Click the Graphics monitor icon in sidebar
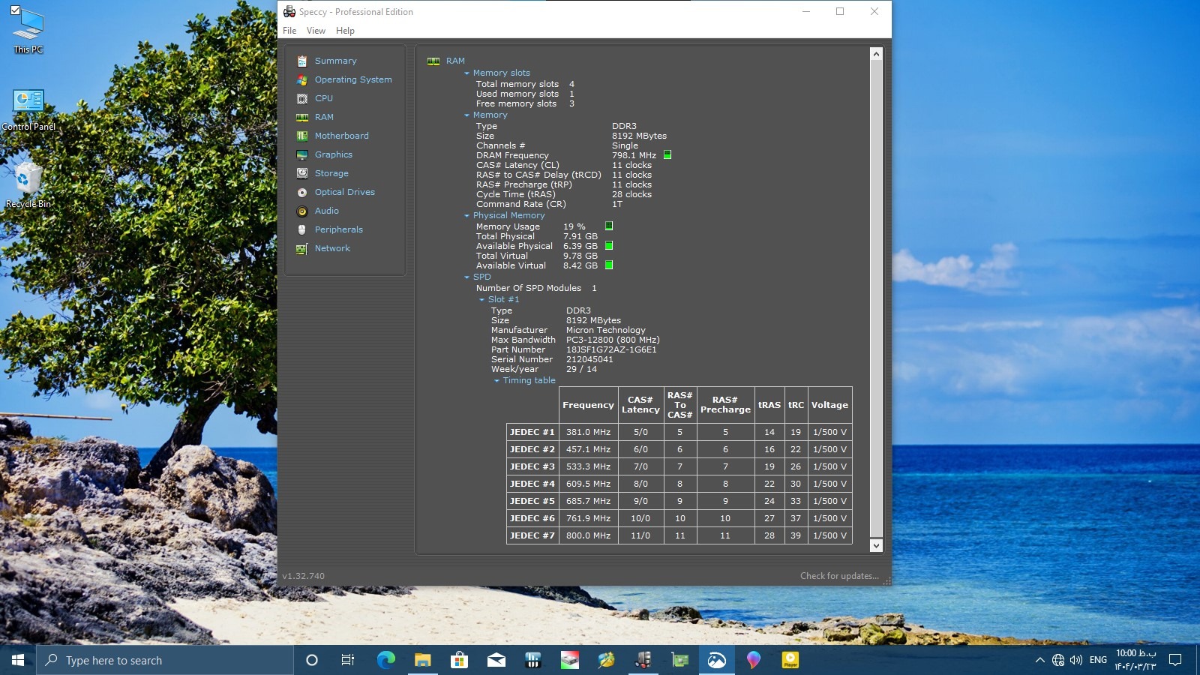This screenshot has height=675, width=1200. 302,154
